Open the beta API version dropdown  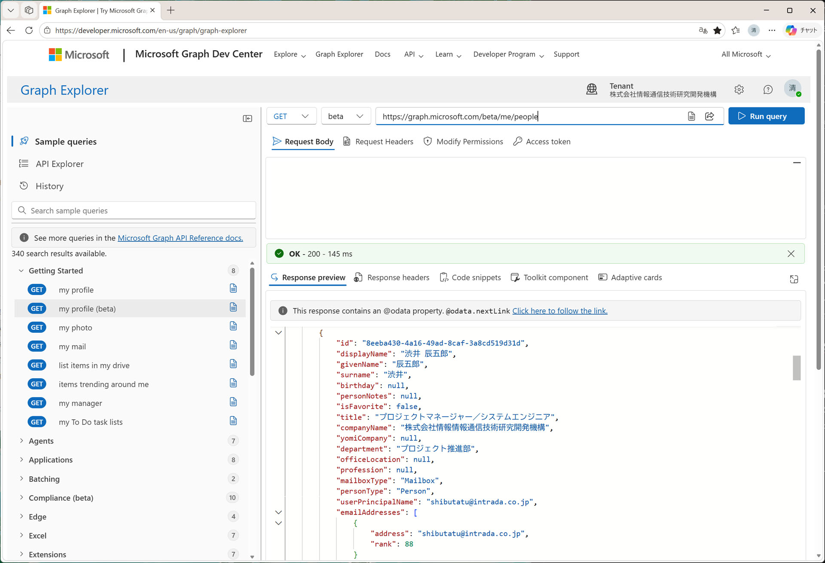point(346,116)
